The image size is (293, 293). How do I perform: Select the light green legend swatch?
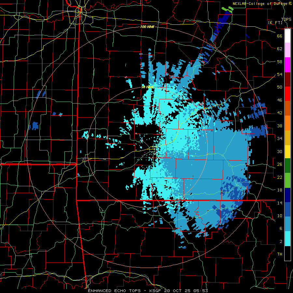(287, 180)
